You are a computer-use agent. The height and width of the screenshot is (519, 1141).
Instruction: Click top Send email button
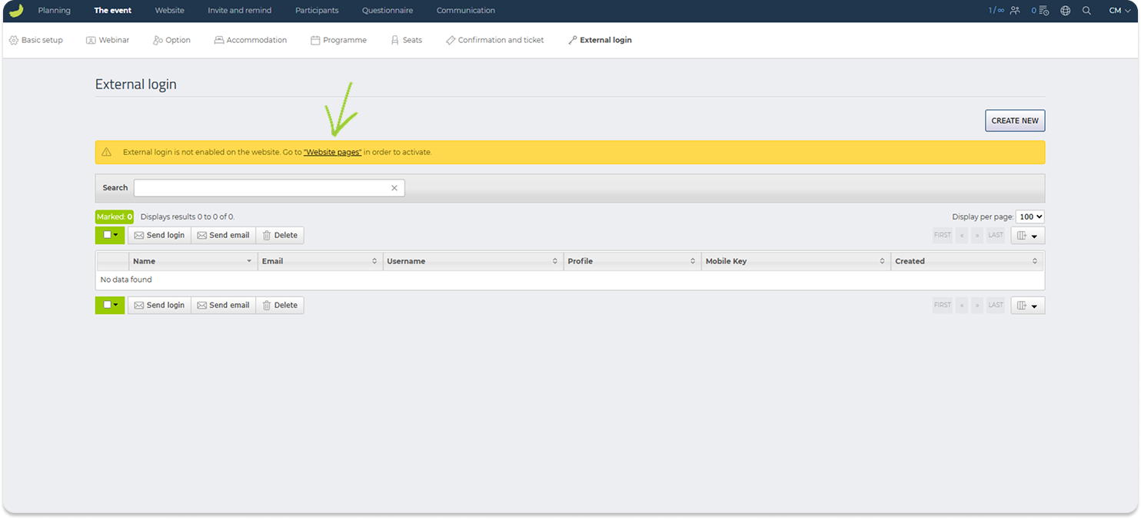tap(223, 236)
